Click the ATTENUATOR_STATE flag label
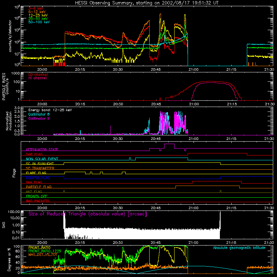Screen dimensions: 277x277 pos(42,150)
